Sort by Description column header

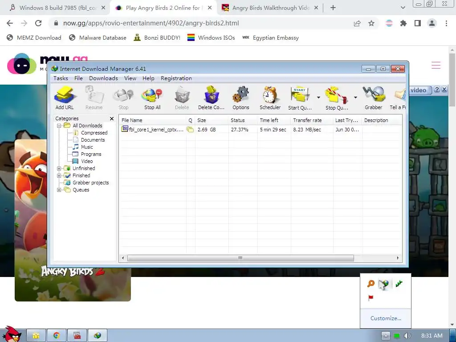[x=382, y=120]
